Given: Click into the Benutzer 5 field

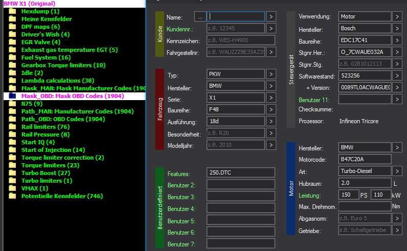Looking at the screenshot, I should tap(241, 220).
